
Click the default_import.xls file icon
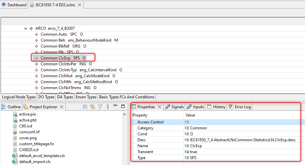pos(15,162)
